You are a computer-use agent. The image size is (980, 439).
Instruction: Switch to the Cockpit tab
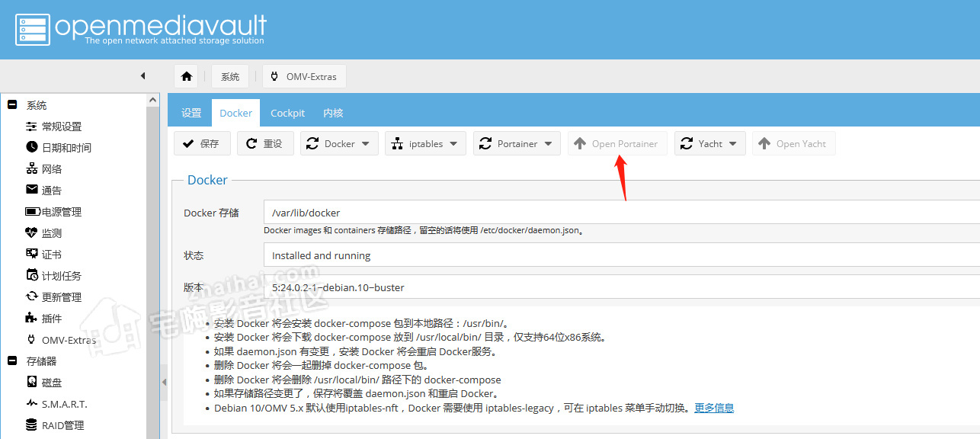[287, 113]
